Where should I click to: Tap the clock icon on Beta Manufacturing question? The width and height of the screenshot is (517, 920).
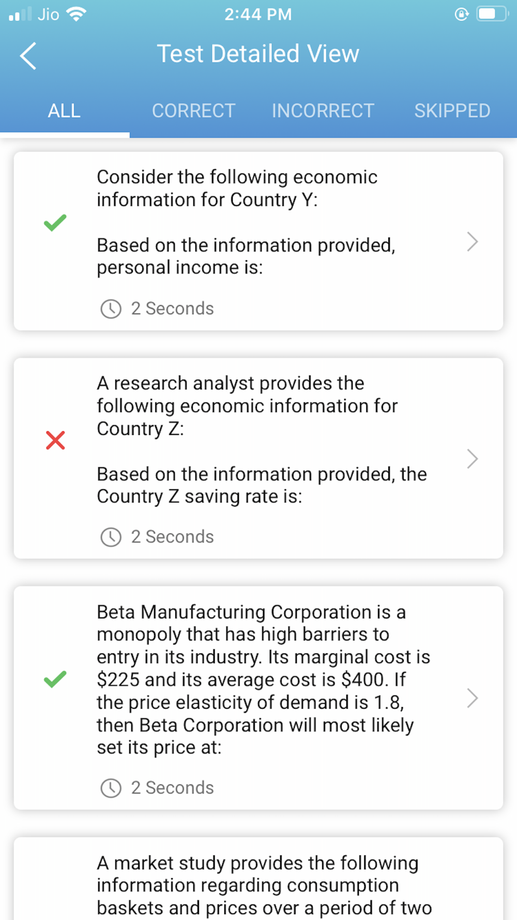coord(111,788)
